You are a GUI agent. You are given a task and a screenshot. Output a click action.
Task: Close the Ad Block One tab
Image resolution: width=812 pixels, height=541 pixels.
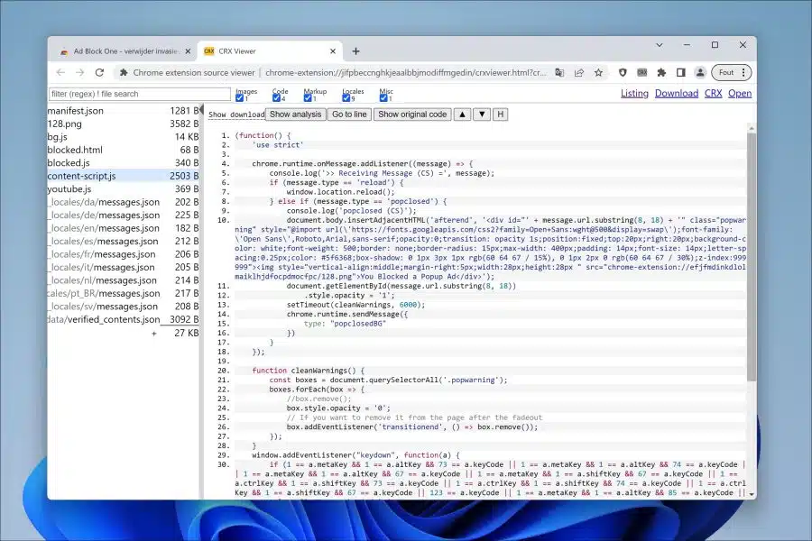(x=188, y=51)
